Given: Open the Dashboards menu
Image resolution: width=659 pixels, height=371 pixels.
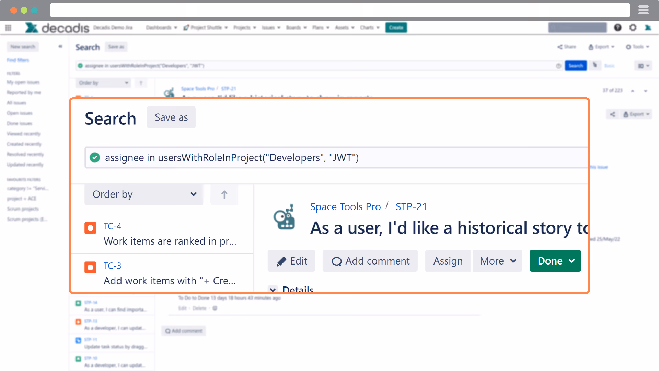Looking at the screenshot, I should click(x=161, y=27).
